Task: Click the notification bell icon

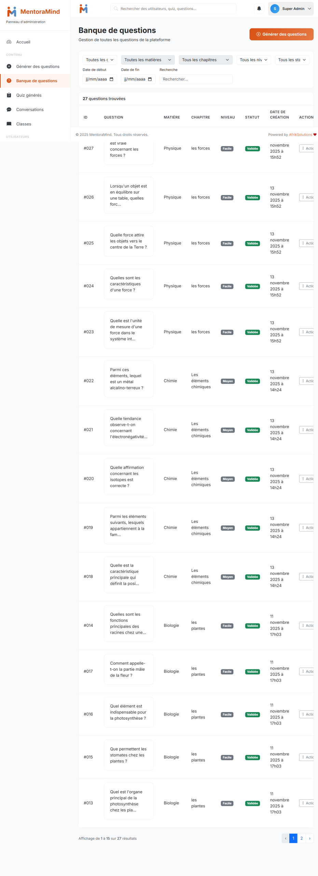Action: click(x=259, y=9)
